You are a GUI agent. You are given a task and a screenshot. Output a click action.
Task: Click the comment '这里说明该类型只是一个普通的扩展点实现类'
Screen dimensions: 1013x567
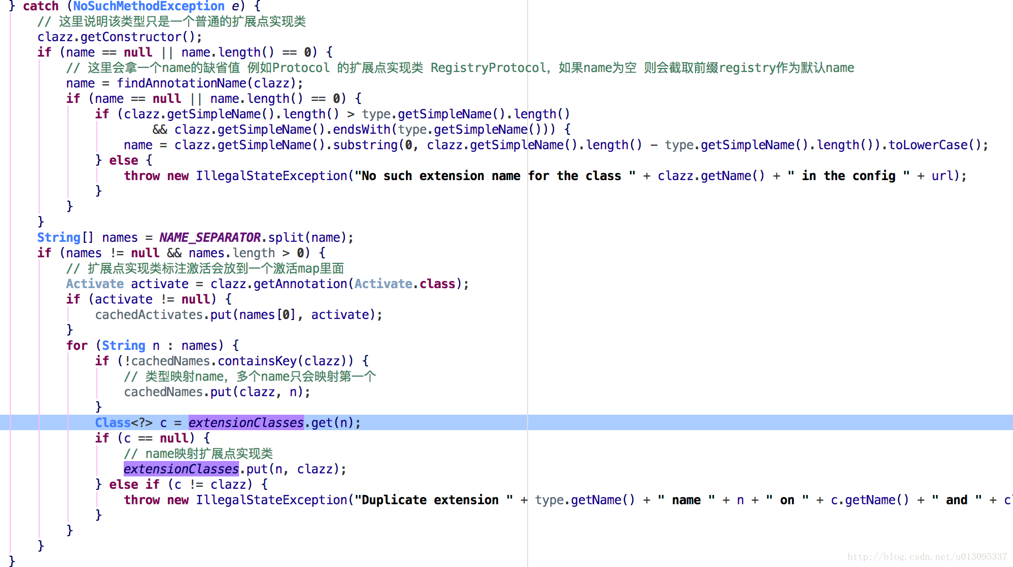coord(172,22)
